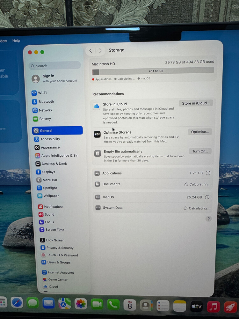Open Network settings
Screen dimensions: 239x319
42,110
